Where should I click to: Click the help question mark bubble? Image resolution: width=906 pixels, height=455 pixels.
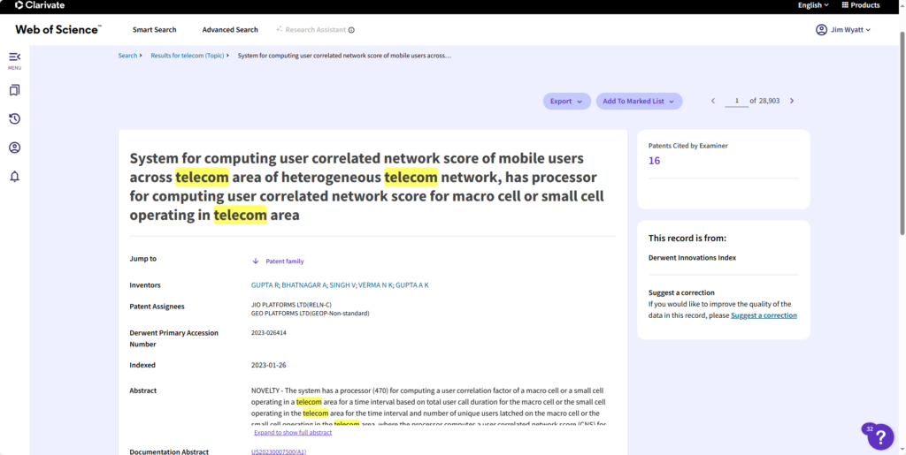pos(879,436)
